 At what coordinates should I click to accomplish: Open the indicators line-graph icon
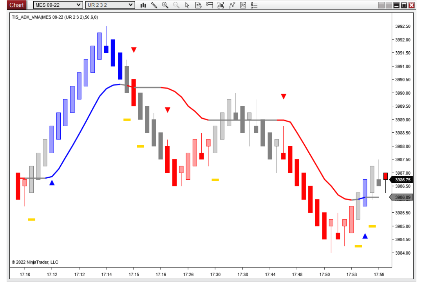232,5
